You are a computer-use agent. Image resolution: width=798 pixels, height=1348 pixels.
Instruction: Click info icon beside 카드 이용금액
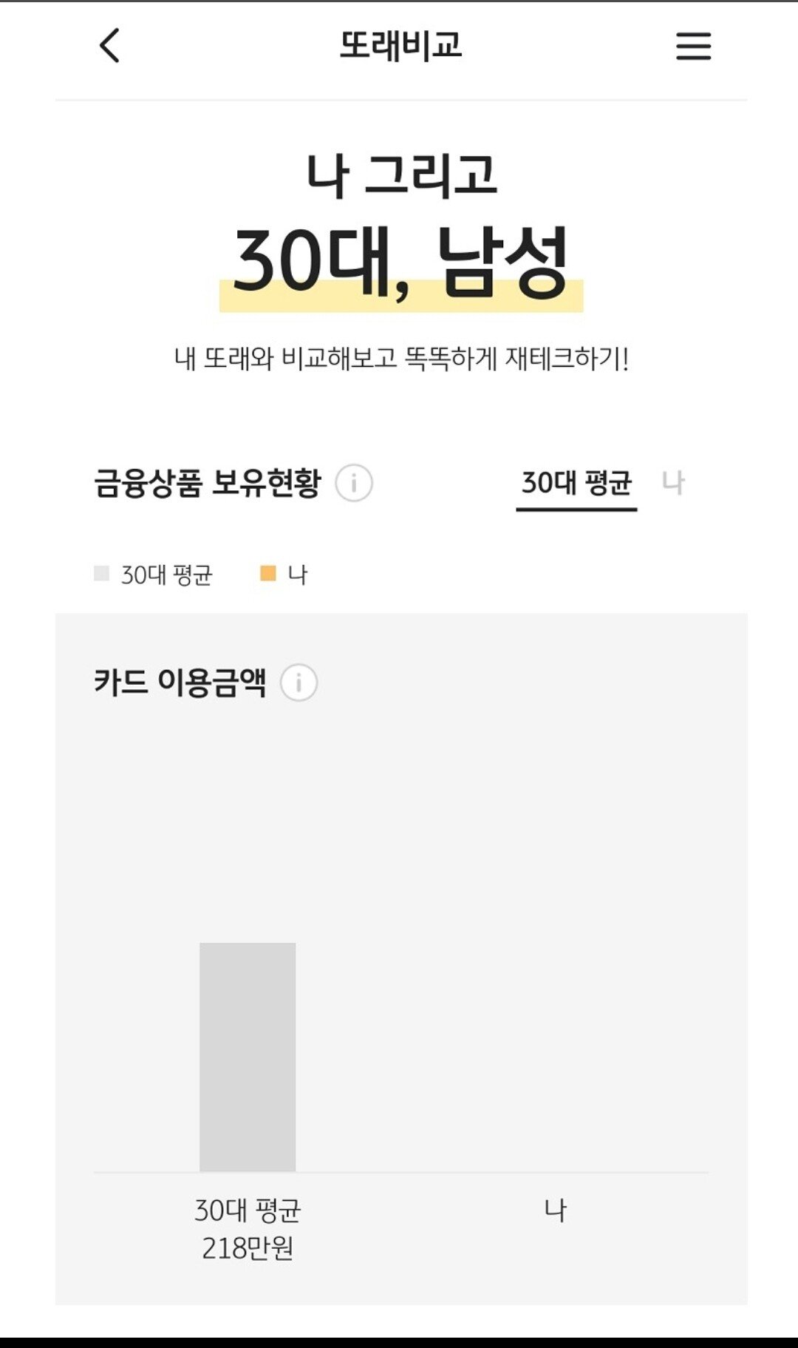299,683
